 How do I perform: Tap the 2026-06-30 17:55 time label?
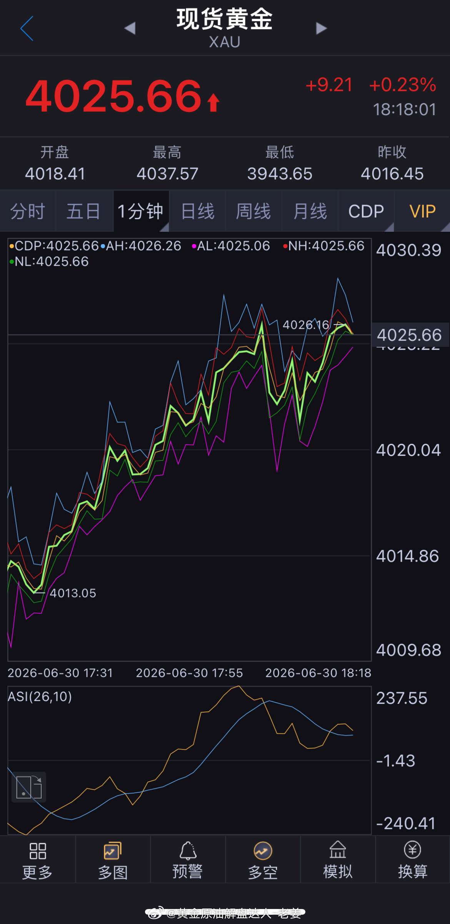pos(189,673)
